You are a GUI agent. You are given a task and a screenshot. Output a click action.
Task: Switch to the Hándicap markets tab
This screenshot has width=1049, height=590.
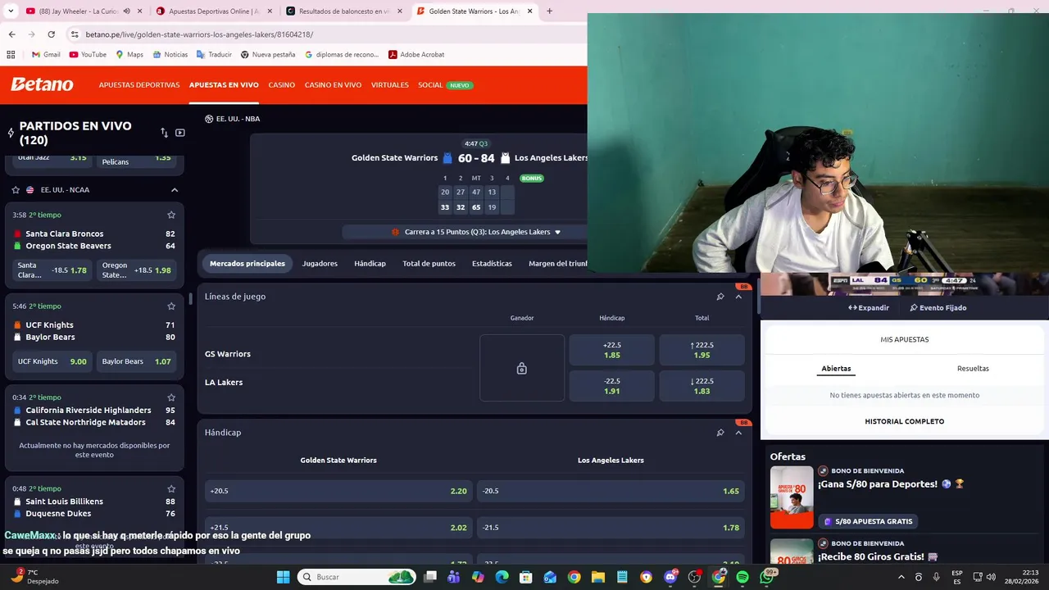click(370, 264)
